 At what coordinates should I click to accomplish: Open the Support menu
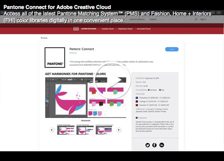click(x=153, y=19)
